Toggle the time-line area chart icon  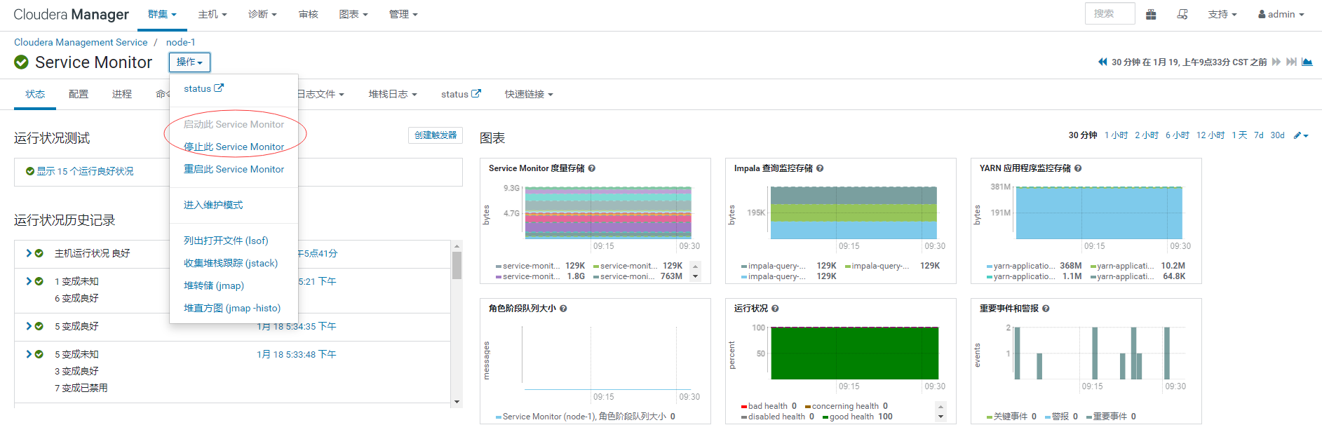(x=1307, y=62)
